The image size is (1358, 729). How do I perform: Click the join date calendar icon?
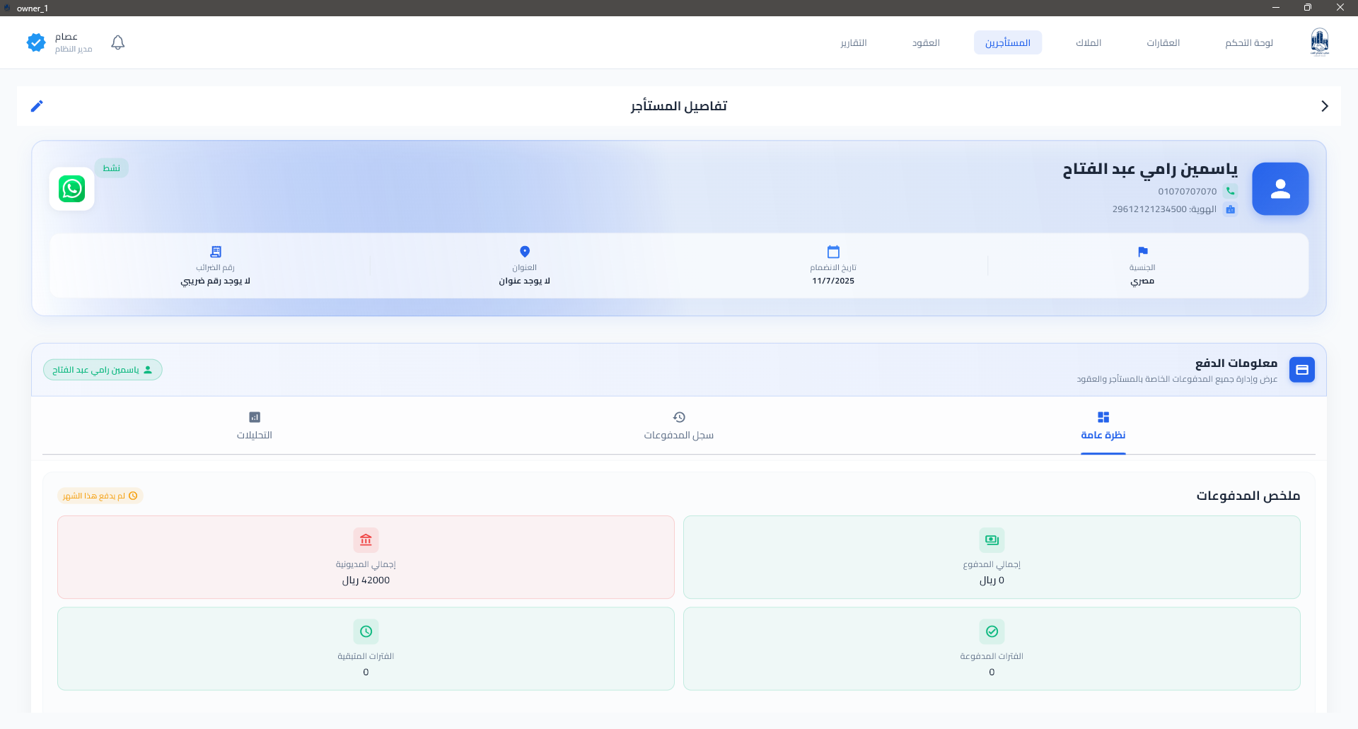(833, 252)
